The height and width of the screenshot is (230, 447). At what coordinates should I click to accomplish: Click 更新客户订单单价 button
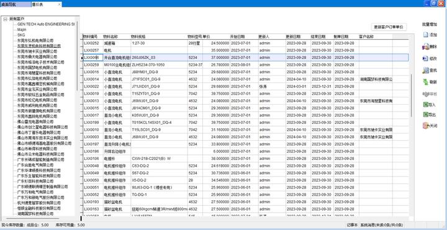(389, 27)
